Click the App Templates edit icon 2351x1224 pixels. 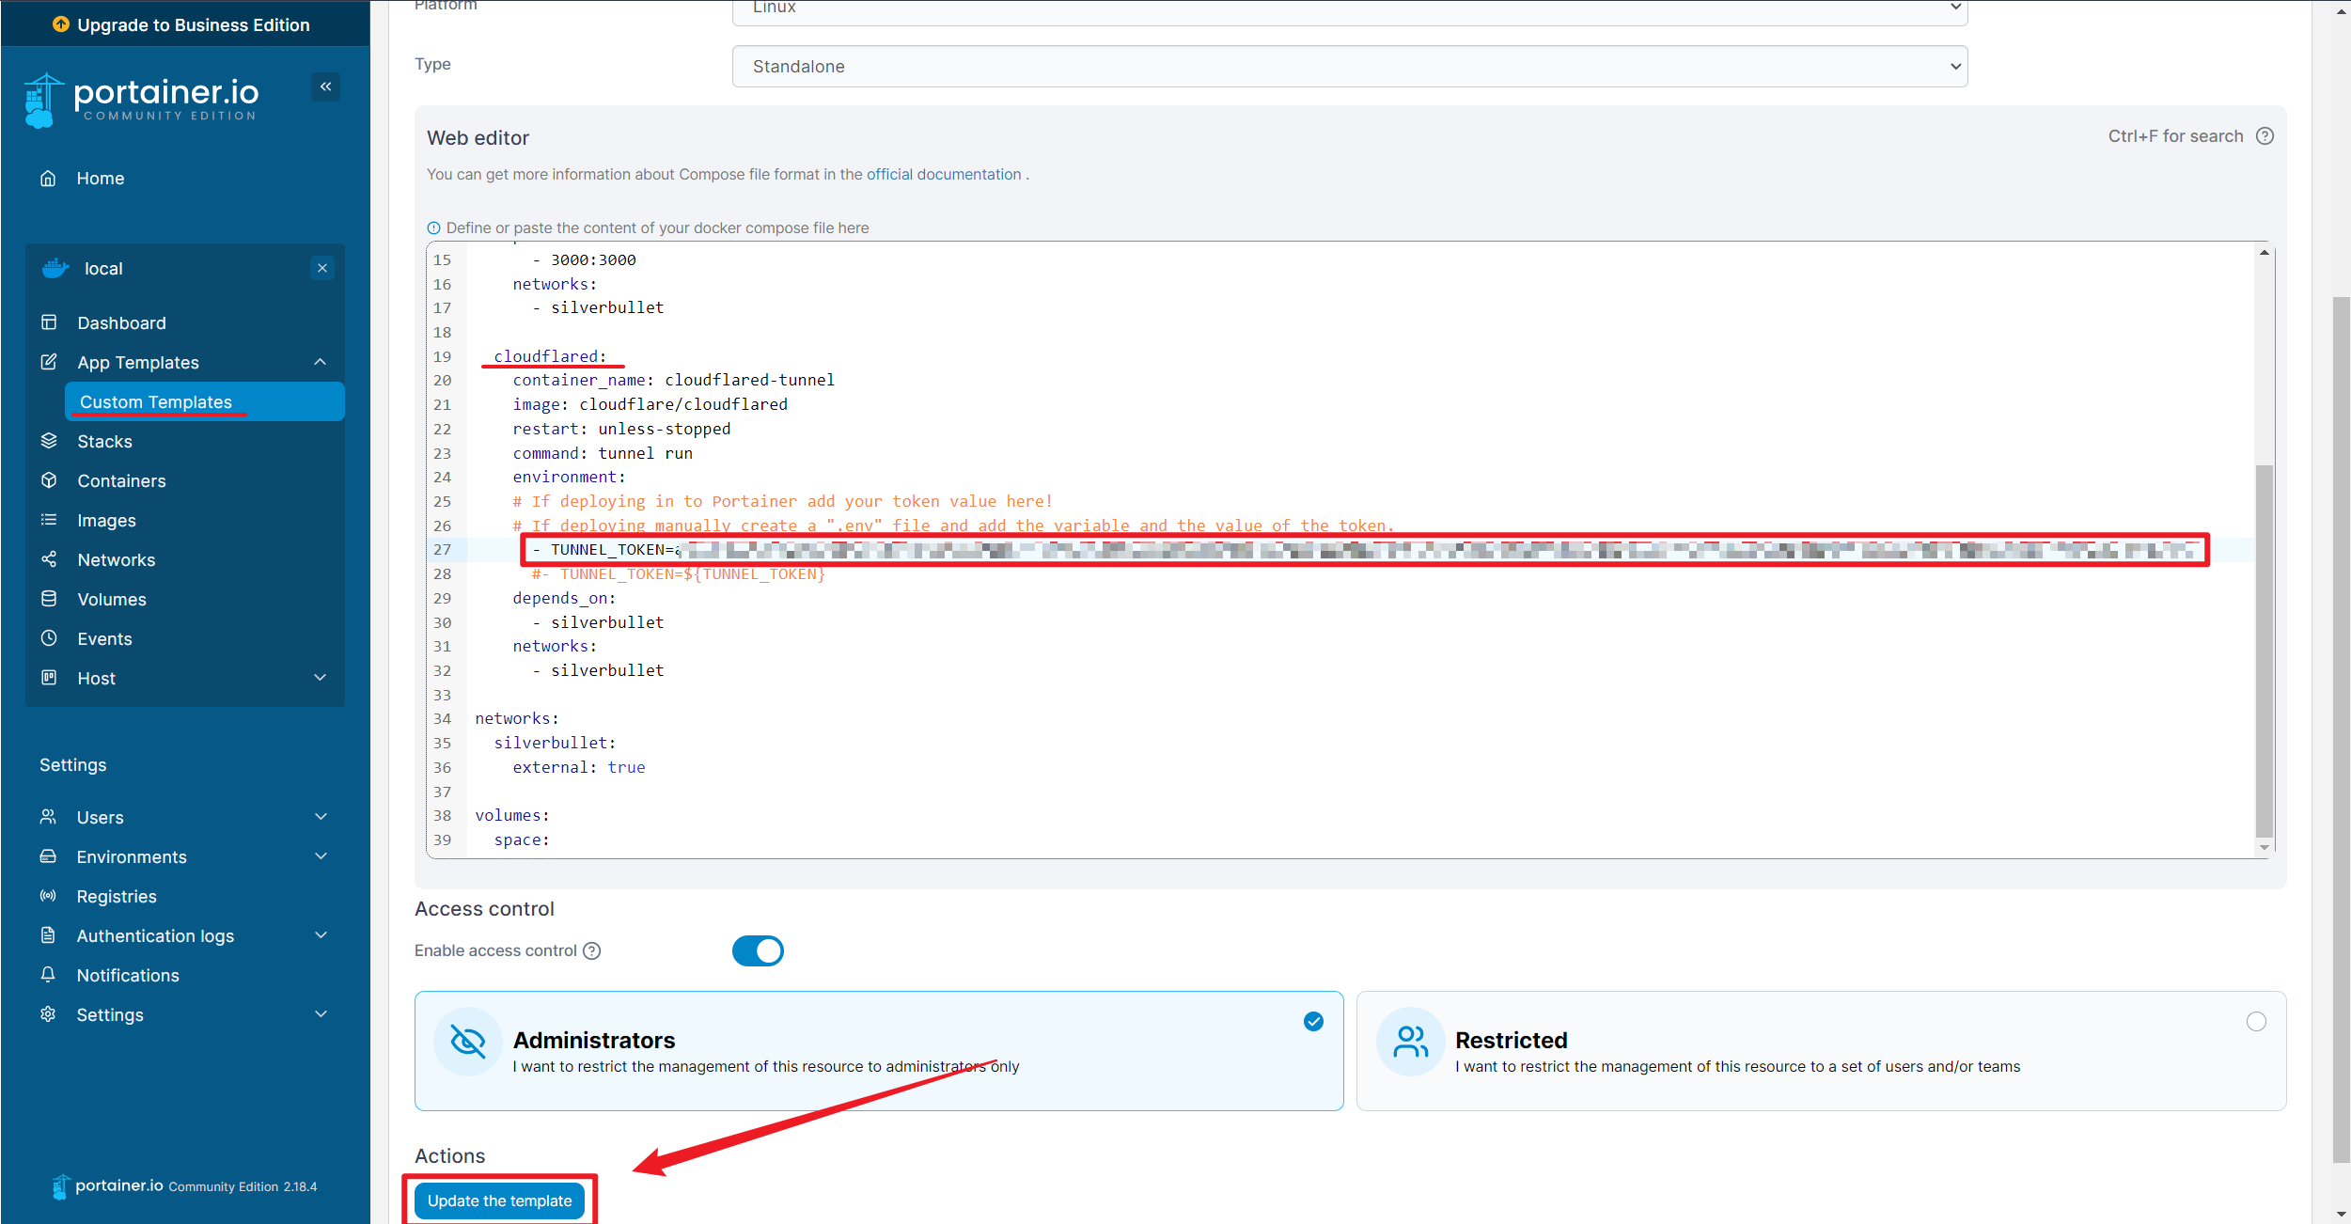(x=49, y=362)
